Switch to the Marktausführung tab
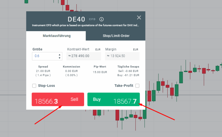This screenshot has height=137, width=222. 57,36
